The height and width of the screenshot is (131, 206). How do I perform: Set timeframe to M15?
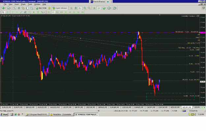(x=57, y=12)
